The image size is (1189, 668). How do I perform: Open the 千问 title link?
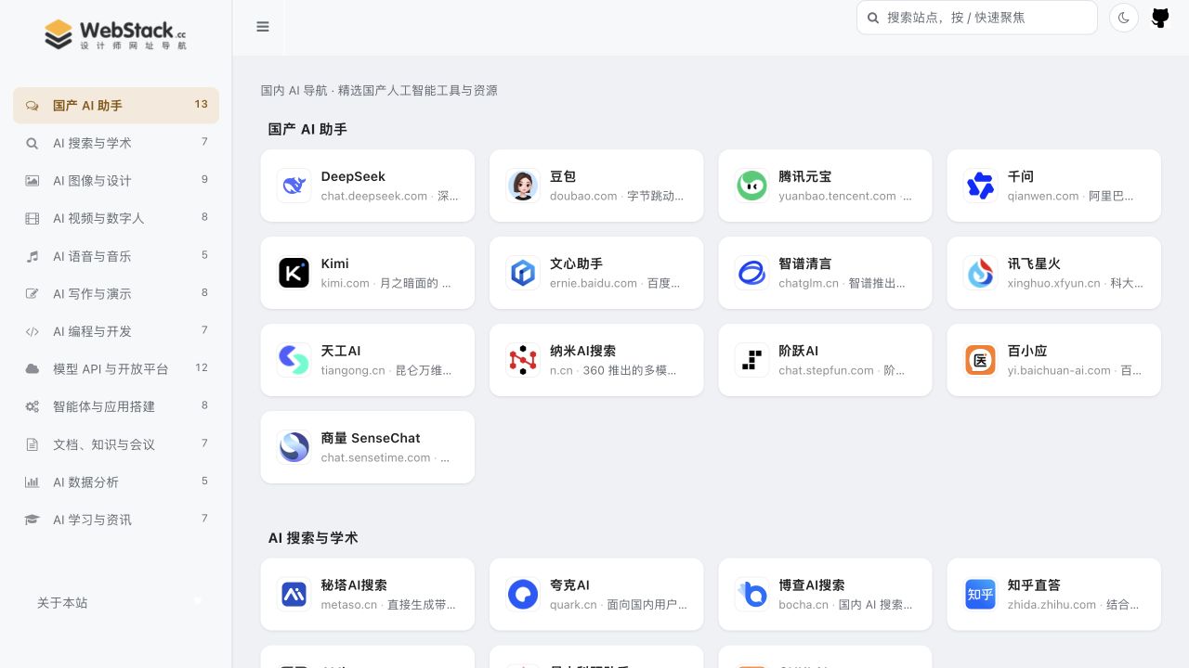coord(1021,176)
